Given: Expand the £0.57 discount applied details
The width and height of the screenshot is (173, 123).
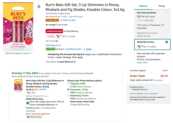Looking at the screenshot, I should (x=49, y=114).
